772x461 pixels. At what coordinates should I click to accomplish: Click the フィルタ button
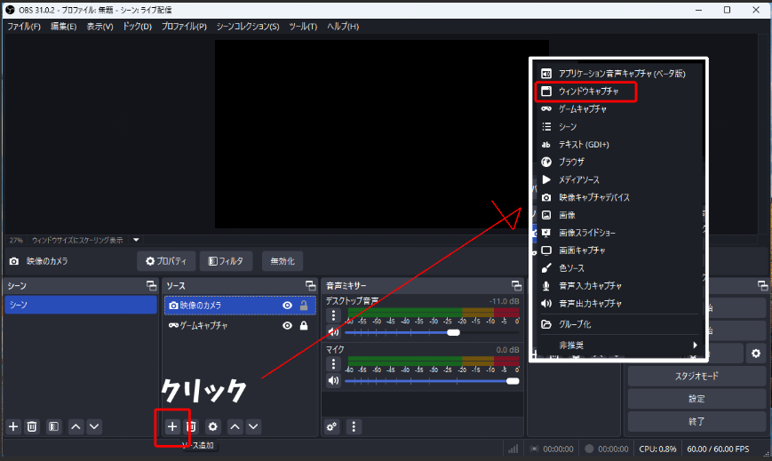(x=227, y=261)
